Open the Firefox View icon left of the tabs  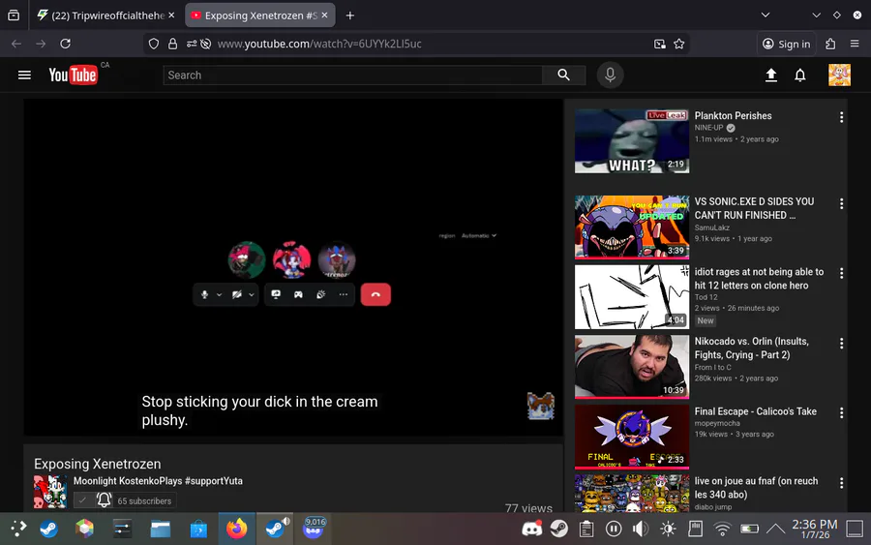[14, 15]
